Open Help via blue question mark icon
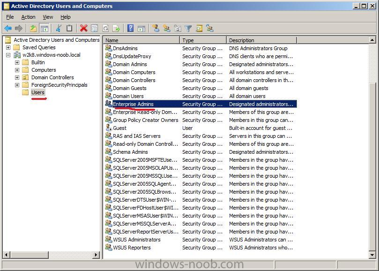The height and width of the screenshot is (271, 379). [131, 29]
